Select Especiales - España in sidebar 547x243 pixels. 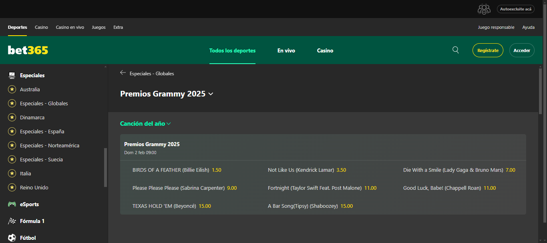coord(42,131)
